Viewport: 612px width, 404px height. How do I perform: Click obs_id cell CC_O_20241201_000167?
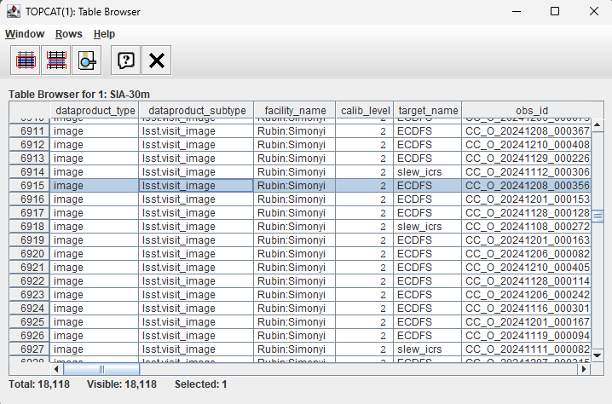click(527, 322)
